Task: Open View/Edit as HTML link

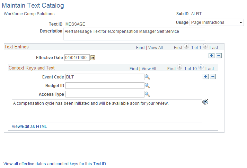Action: 29,127
